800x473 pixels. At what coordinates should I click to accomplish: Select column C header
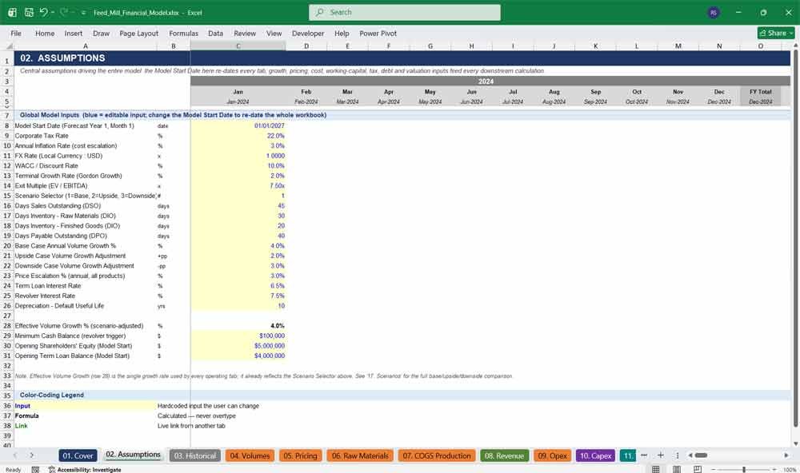click(x=238, y=46)
